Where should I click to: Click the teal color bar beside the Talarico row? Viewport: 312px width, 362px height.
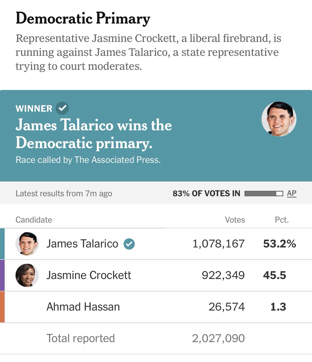pos(2,244)
